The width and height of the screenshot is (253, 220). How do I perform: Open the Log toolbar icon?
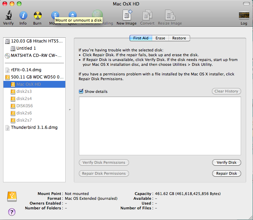pos(244,15)
